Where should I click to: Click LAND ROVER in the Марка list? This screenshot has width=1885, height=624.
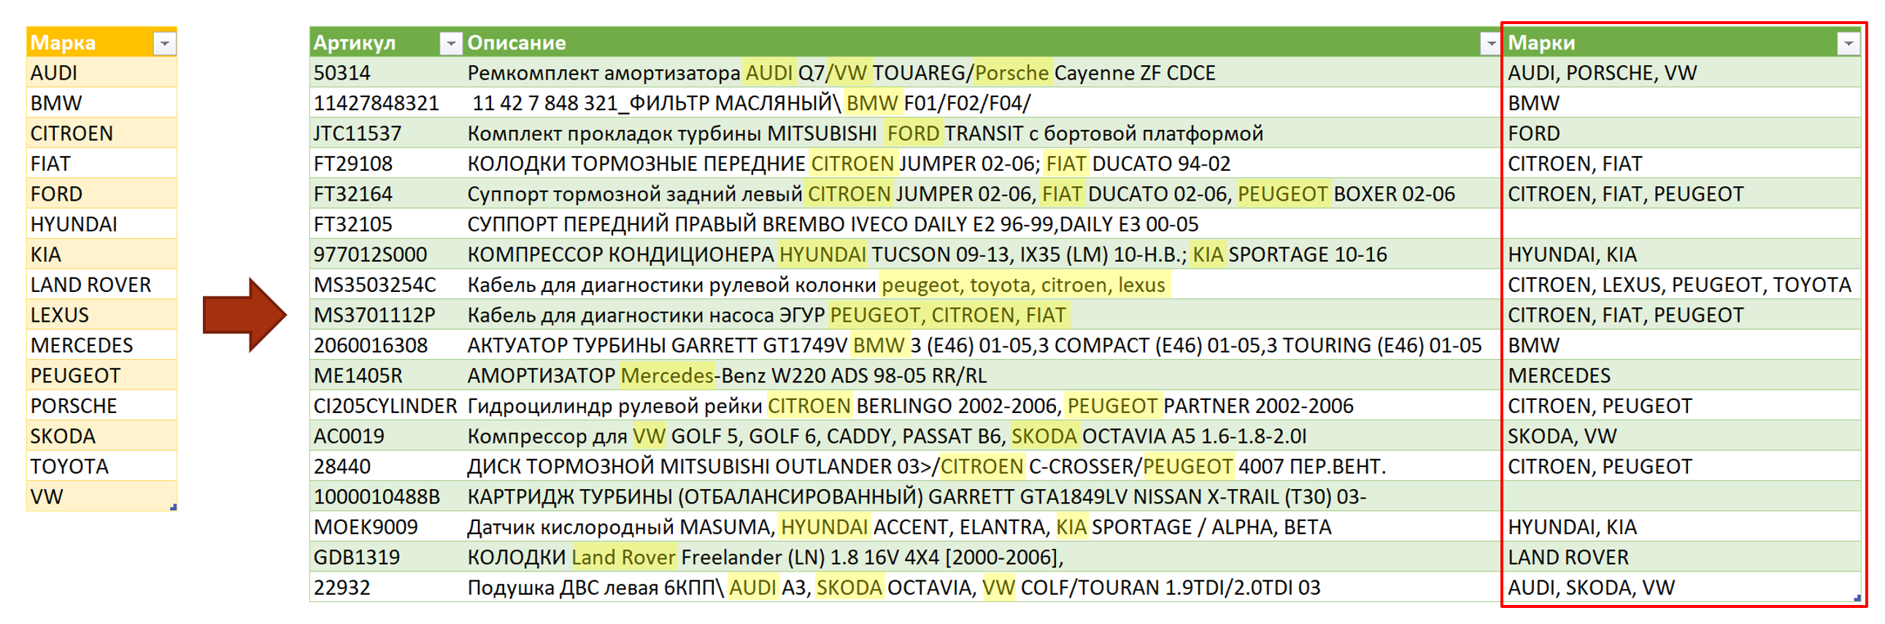coord(101,285)
